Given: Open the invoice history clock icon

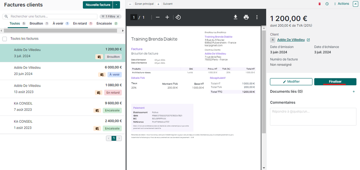Looking at the screenshot, I should tap(327, 4).
